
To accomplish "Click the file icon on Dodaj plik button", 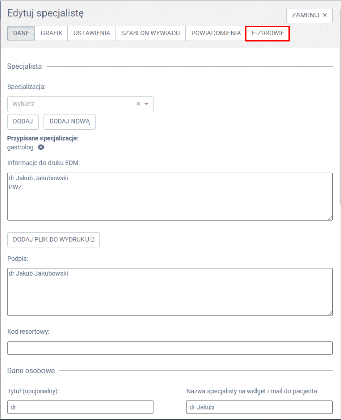I will 92,239.
